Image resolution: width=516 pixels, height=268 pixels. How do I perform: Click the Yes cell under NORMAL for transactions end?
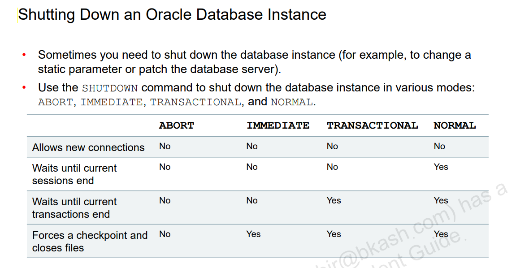click(x=441, y=201)
